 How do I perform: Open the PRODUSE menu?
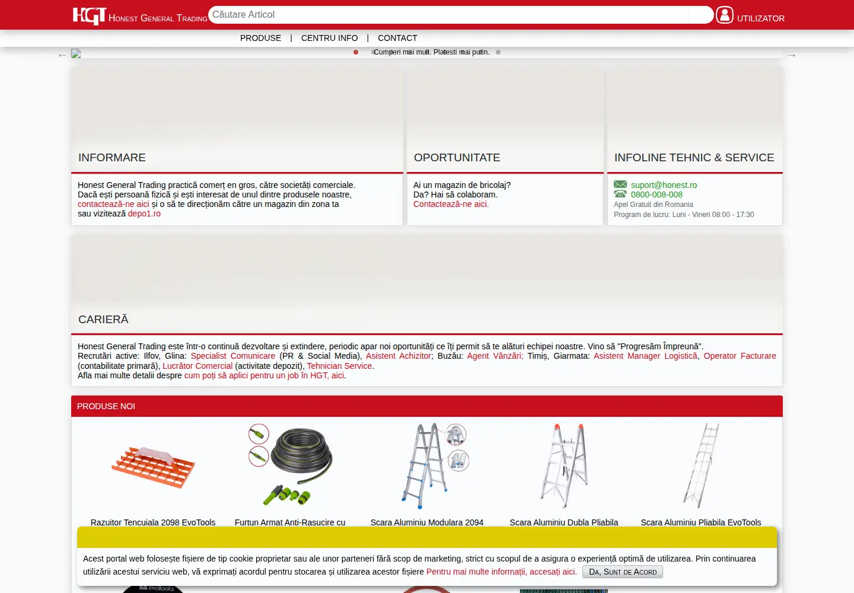[261, 38]
